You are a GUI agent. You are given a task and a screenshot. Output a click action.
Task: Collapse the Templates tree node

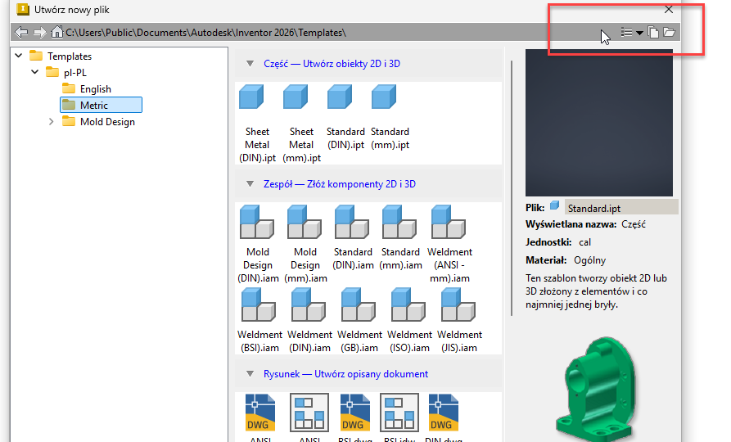tap(19, 56)
